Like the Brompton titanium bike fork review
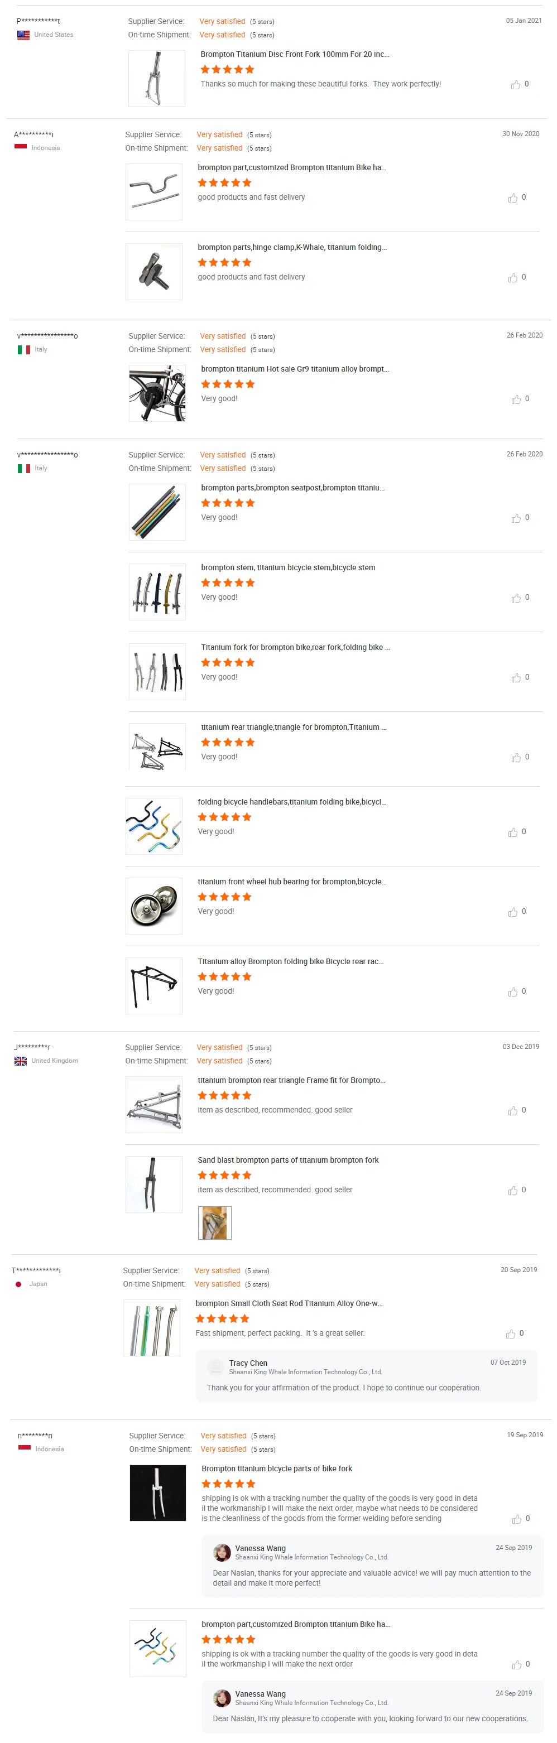The width and height of the screenshot is (557, 1743). click(517, 1519)
